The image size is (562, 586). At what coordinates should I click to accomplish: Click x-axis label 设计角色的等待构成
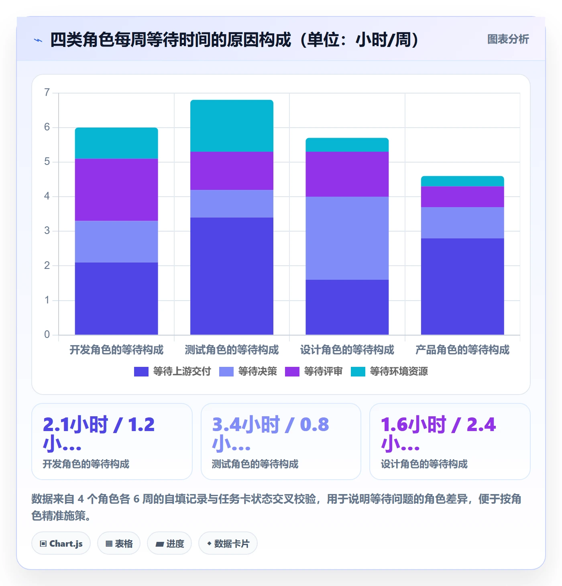point(347,350)
